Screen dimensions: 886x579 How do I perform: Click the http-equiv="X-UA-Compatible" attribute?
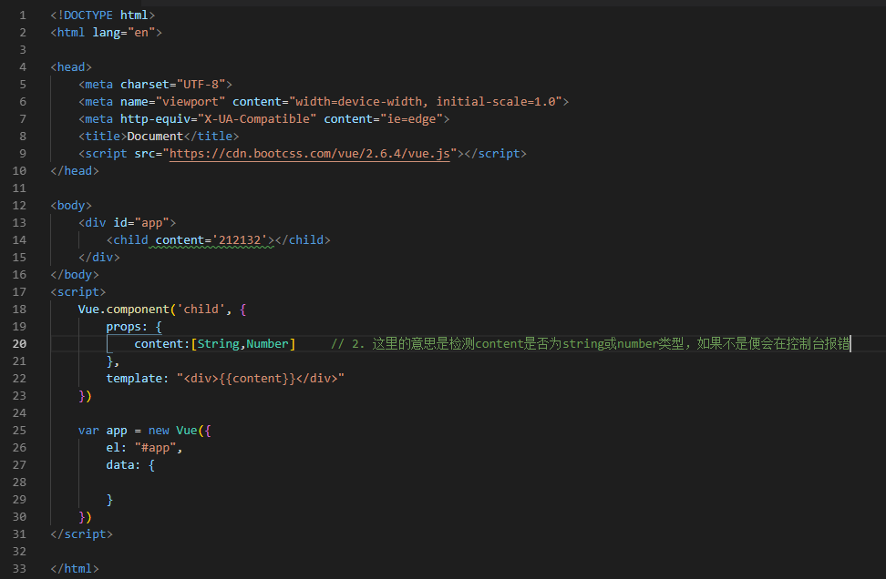(218, 119)
